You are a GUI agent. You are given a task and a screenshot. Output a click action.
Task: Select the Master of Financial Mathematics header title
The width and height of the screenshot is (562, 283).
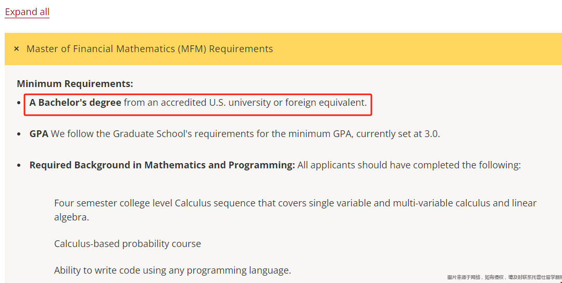[x=150, y=49]
